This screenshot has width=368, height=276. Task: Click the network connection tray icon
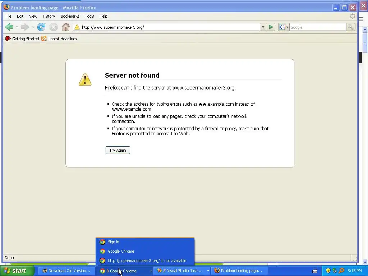click(x=335, y=271)
